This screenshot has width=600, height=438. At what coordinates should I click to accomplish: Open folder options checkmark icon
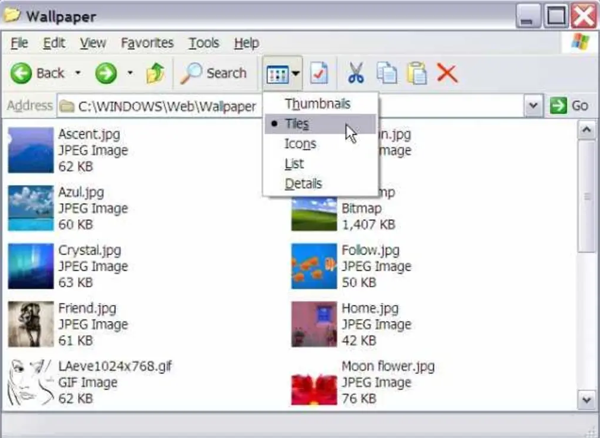click(x=319, y=73)
